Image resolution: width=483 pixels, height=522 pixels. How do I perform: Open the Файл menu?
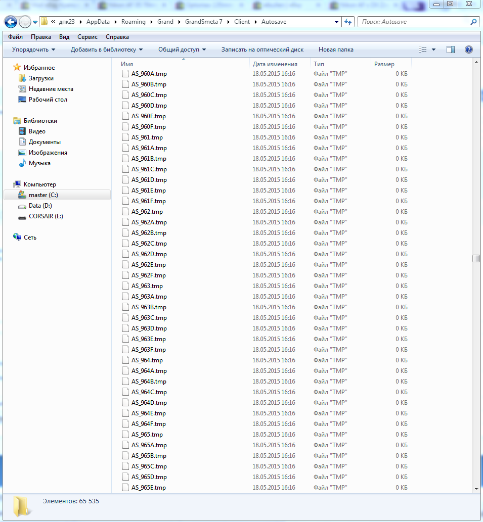point(15,37)
